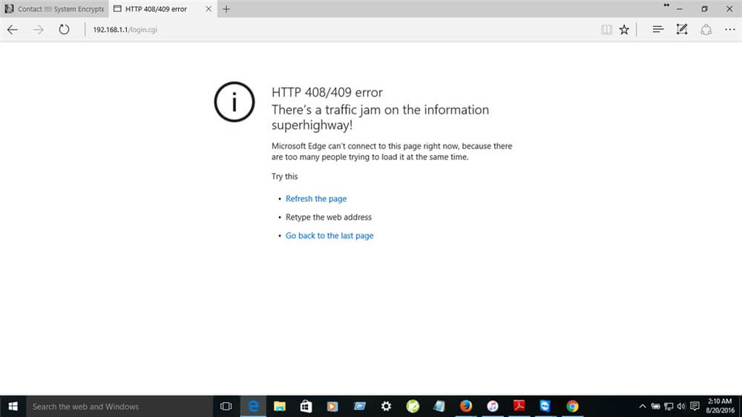Launch Firefox from the taskbar

point(465,407)
